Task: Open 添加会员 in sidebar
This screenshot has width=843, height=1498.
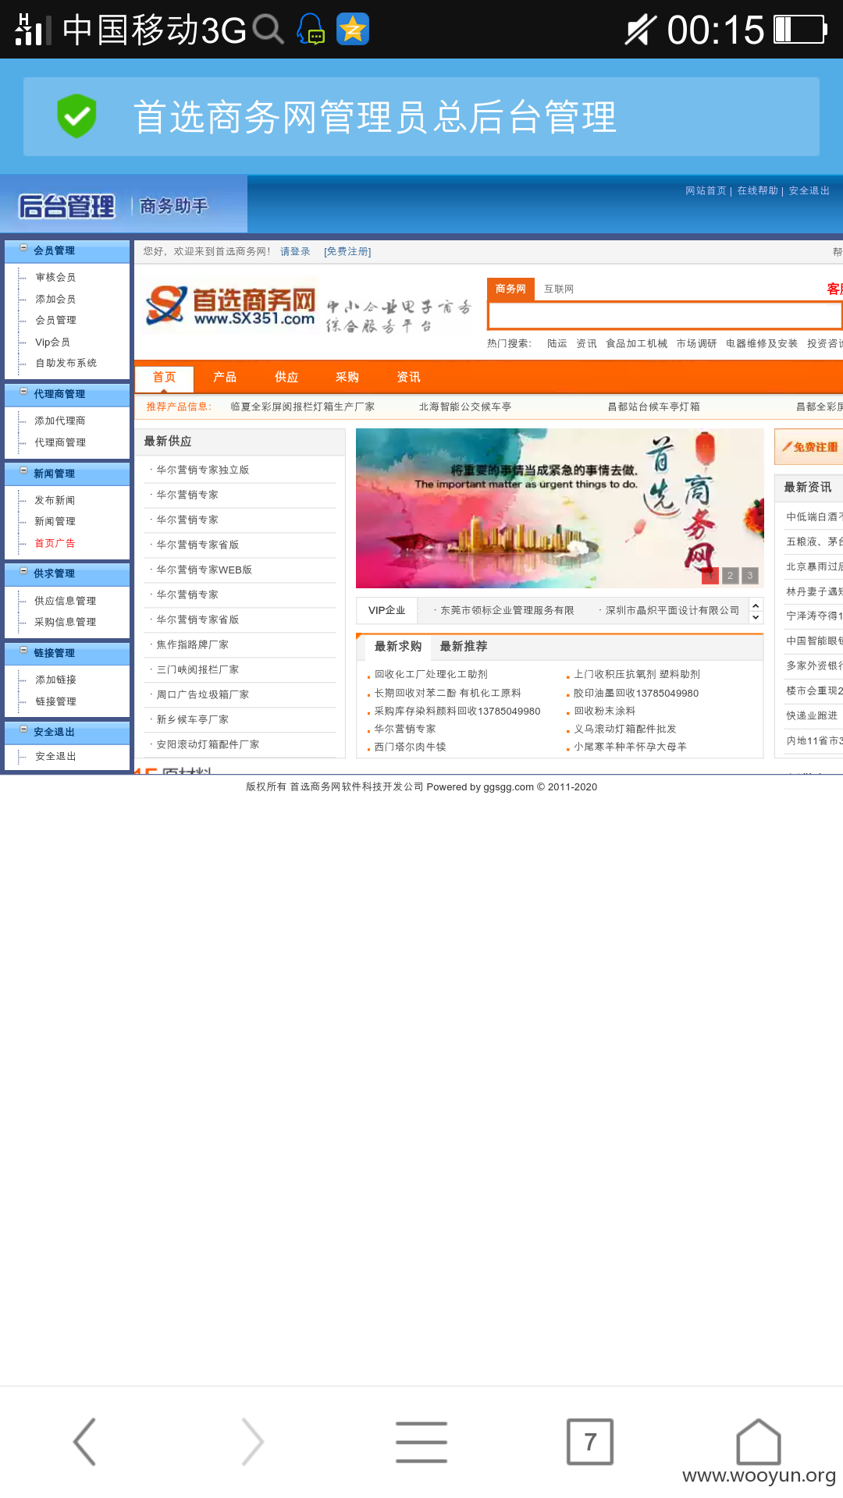Action: coord(55,299)
